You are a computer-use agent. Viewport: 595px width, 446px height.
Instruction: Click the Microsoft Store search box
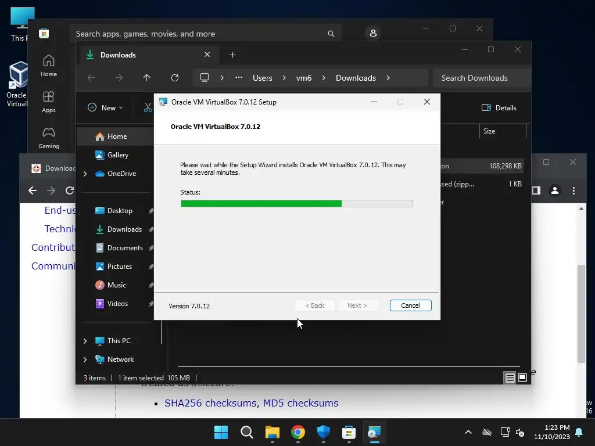pos(205,34)
